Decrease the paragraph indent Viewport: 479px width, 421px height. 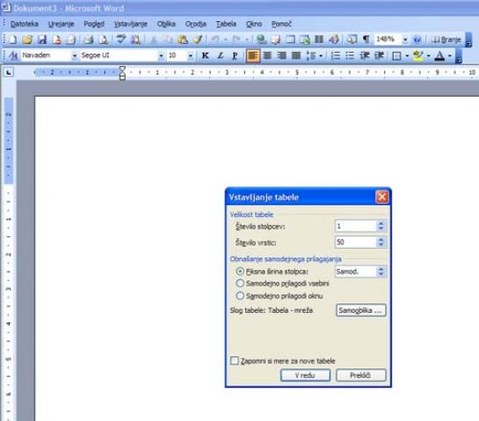click(x=365, y=55)
